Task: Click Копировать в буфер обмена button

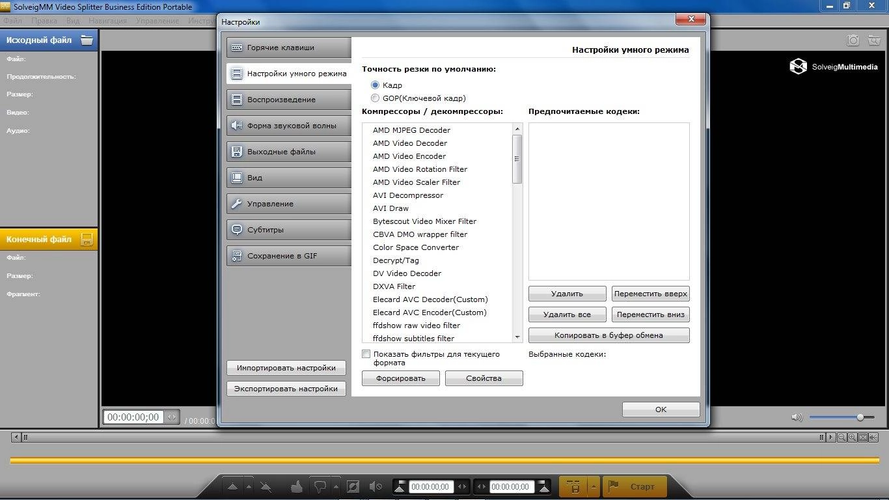Action: click(x=609, y=335)
